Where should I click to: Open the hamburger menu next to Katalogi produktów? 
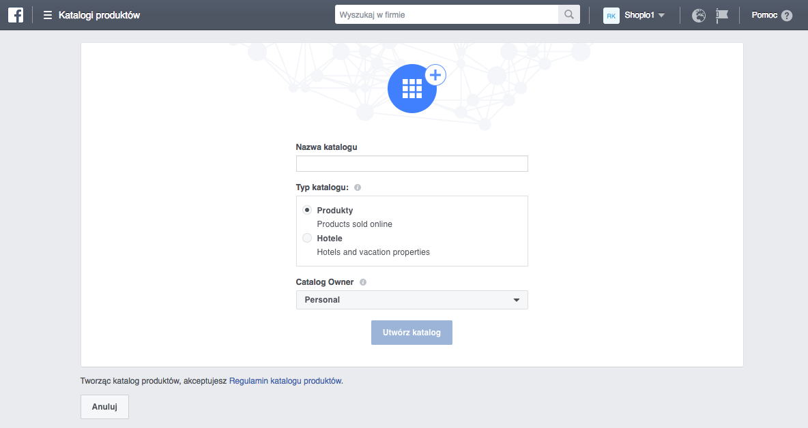47,16
